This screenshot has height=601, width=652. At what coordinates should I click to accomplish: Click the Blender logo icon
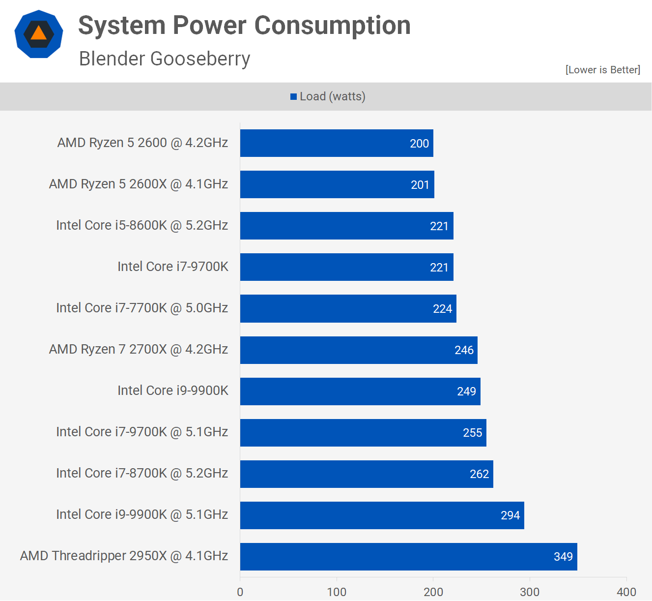(39, 34)
